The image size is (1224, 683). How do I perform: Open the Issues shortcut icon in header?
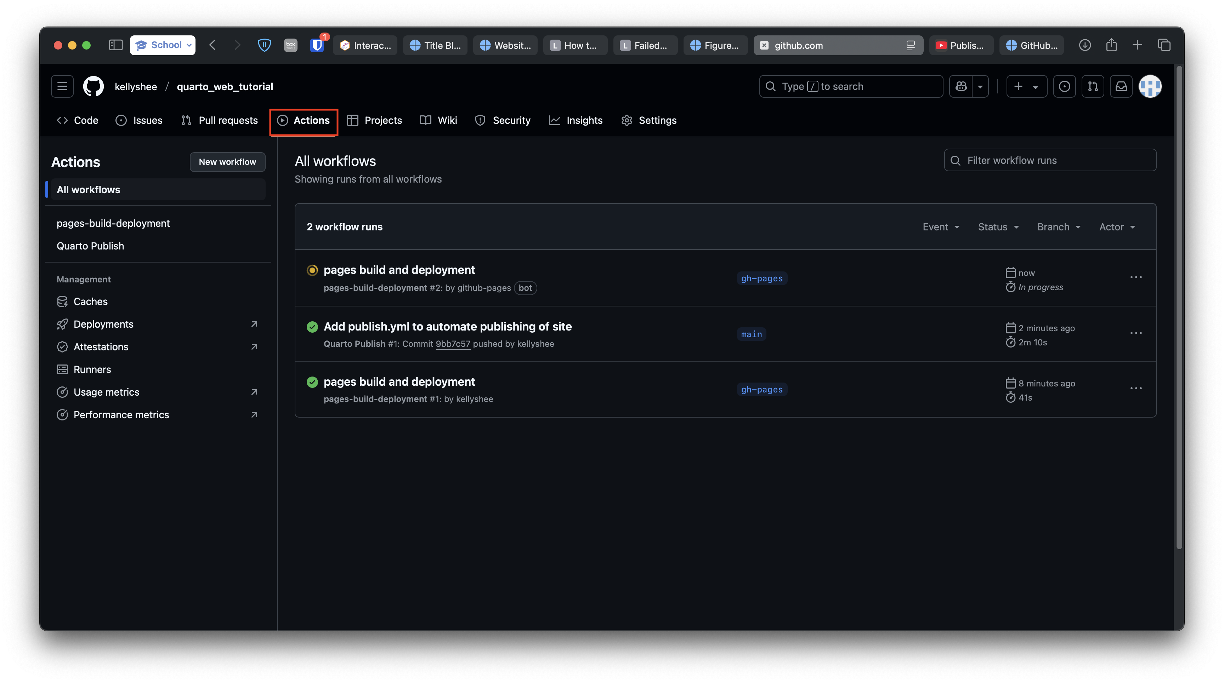1064,86
